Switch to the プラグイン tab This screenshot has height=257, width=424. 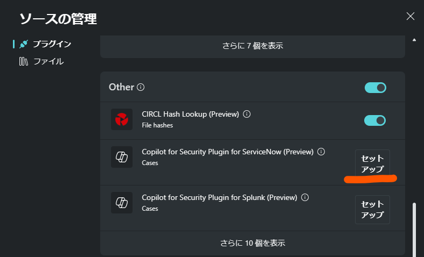[52, 44]
